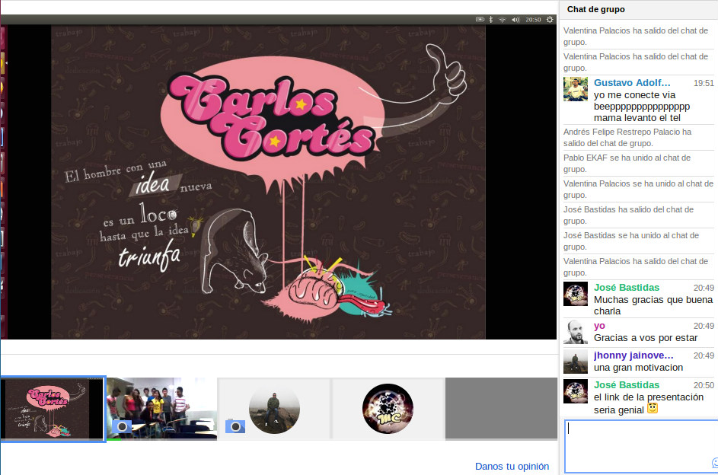Click the bald man avatar next to 'yo'

[575, 332]
